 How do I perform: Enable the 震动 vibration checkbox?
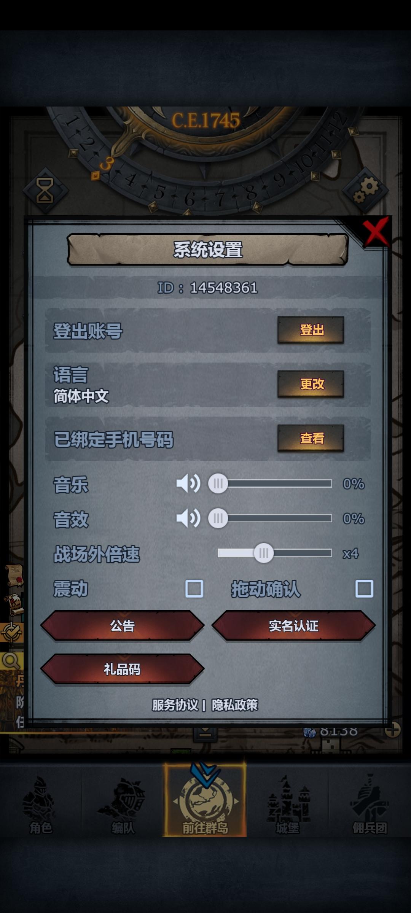click(x=194, y=589)
